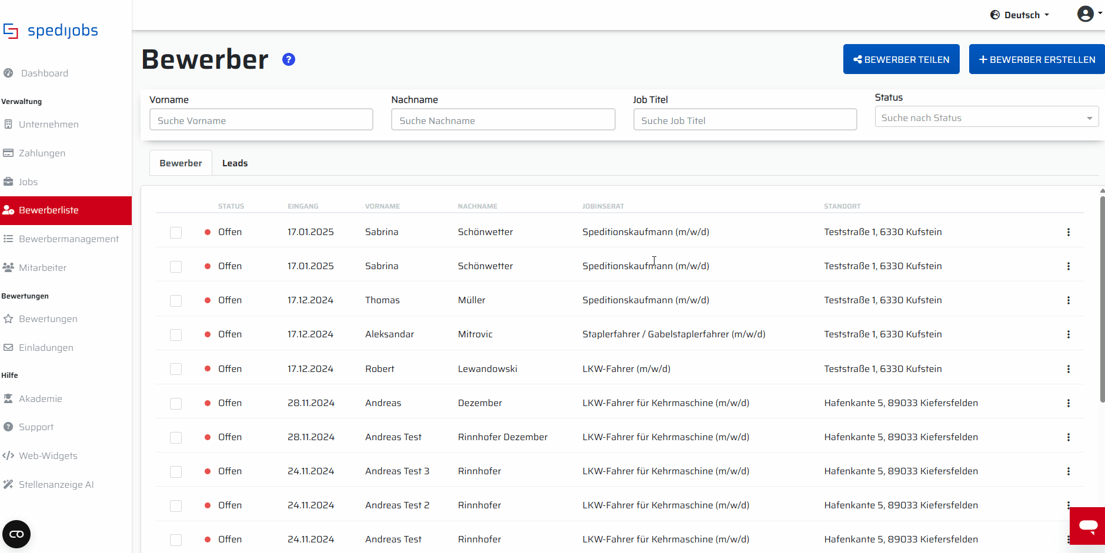Open row actions for Andreas Test Rinnhofer Dezember
The width and height of the screenshot is (1105, 553).
click(x=1069, y=437)
